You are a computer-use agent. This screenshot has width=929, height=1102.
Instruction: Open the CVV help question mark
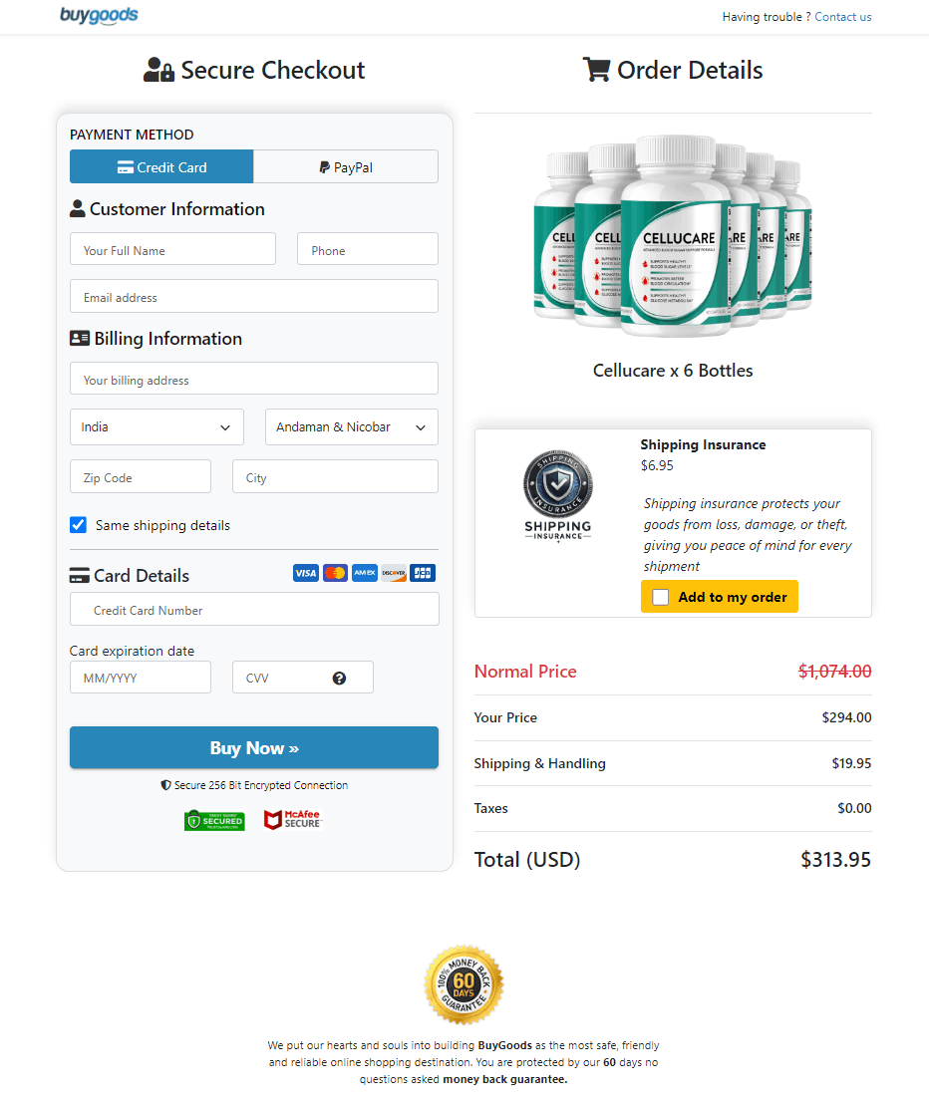[x=339, y=677]
